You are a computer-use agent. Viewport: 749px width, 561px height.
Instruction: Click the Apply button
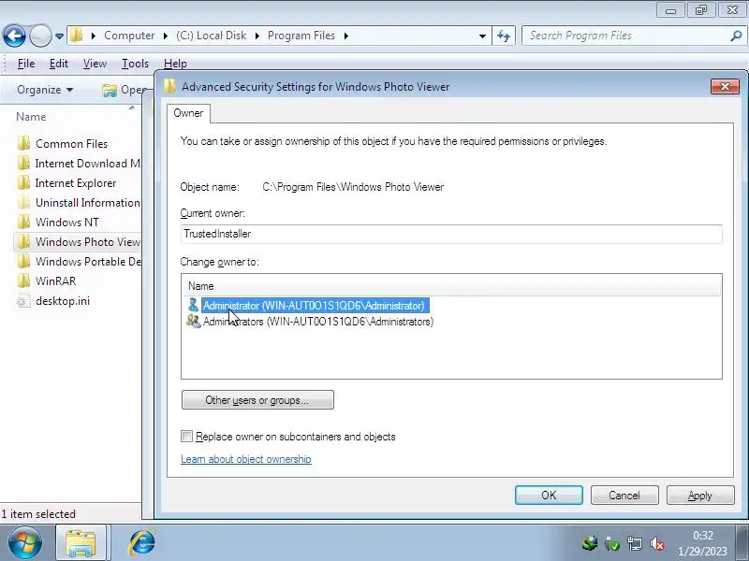coord(700,496)
